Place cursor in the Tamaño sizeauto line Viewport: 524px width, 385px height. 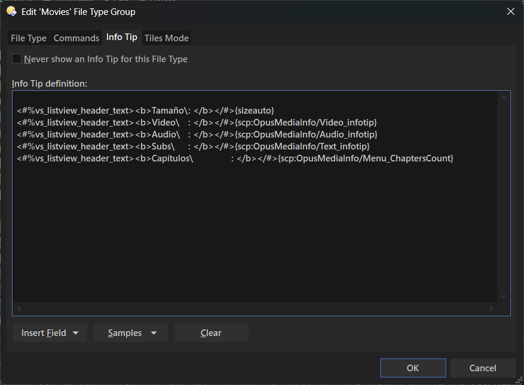(145, 111)
